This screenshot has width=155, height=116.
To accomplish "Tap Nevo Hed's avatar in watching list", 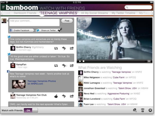I will coord(81,94).
